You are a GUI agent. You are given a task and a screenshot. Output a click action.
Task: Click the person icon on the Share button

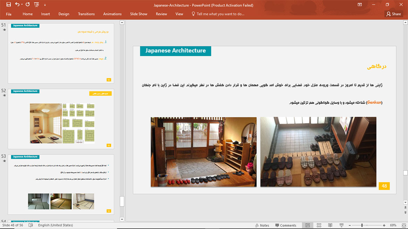click(x=389, y=14)
